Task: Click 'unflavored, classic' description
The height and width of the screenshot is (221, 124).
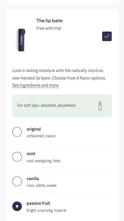Action: click(41, 136)
